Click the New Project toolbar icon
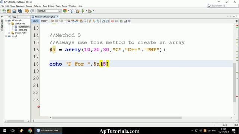This screenshot has width=239, height=134. point(9,11)
